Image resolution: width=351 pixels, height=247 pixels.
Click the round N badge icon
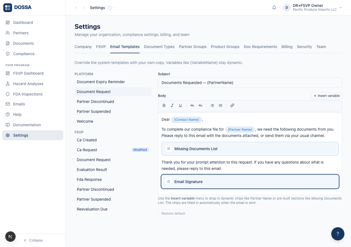tap(10, 237)
